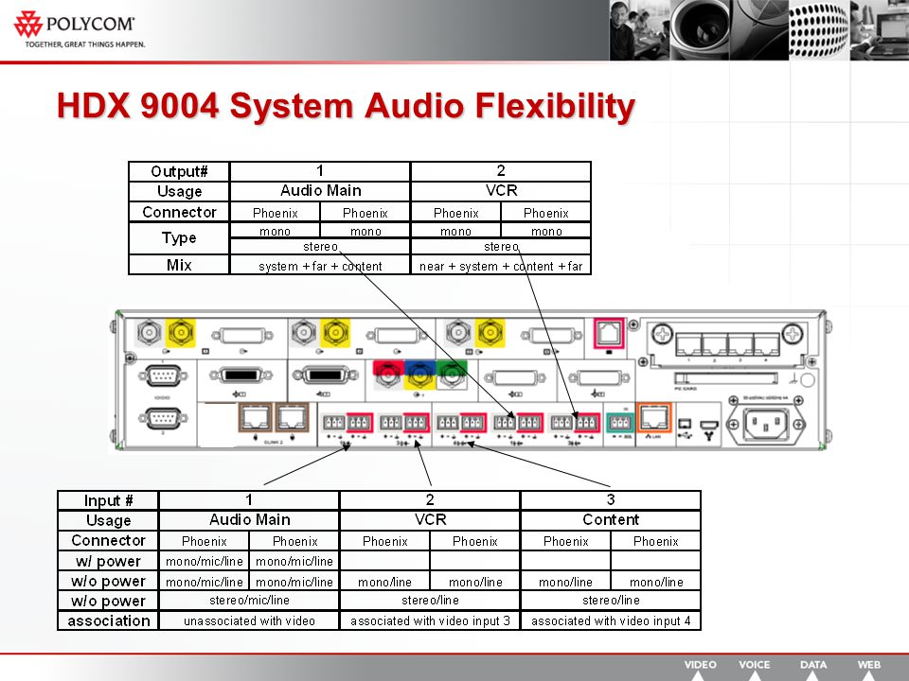Select WEB in the footer bar
Viewport: 909px width, 681px height.
point(869,665)
